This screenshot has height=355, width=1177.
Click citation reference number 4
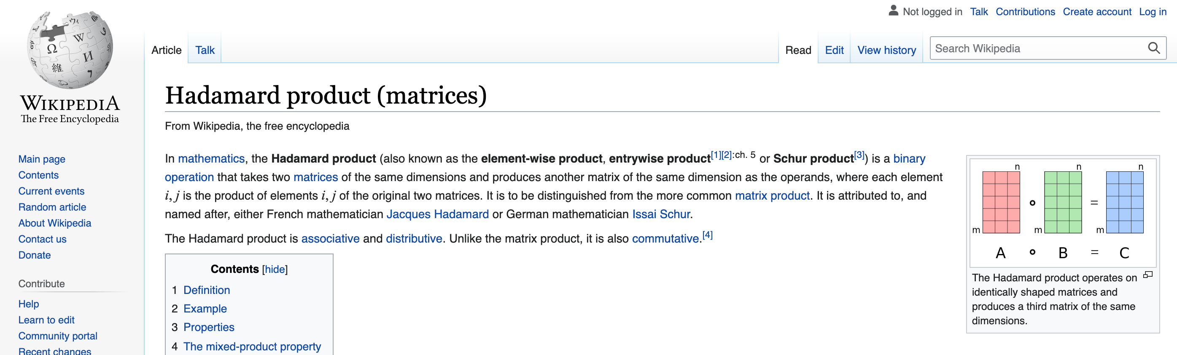coord(707,235)
